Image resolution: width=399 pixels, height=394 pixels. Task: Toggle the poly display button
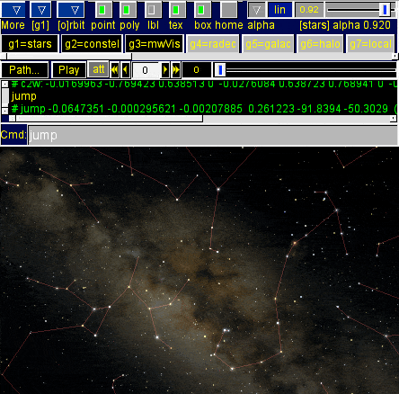(127, 10)
